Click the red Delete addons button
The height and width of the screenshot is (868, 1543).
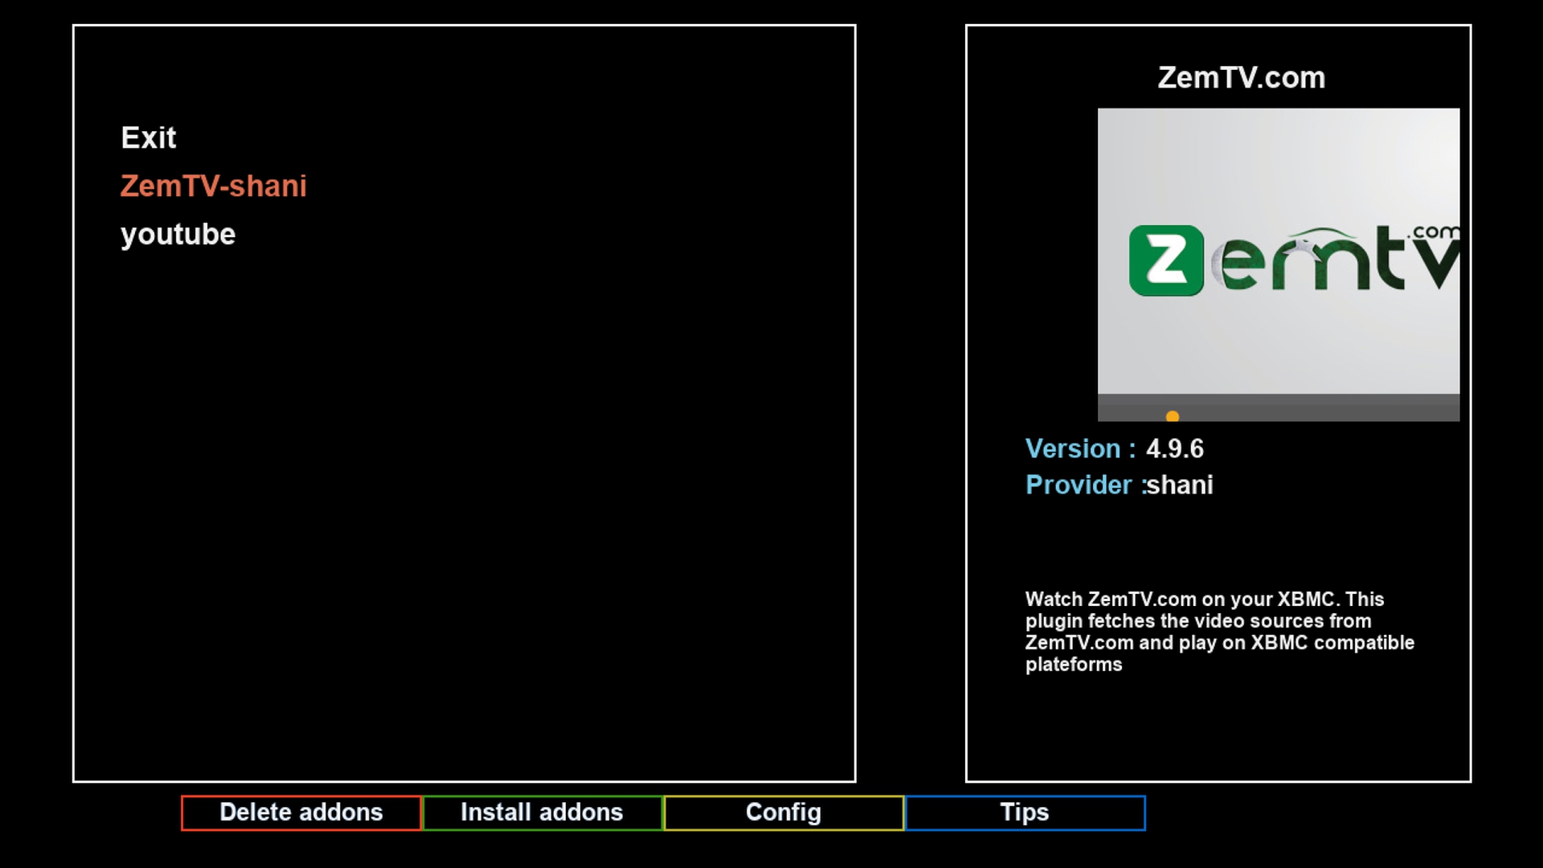[x=301, y=813]
